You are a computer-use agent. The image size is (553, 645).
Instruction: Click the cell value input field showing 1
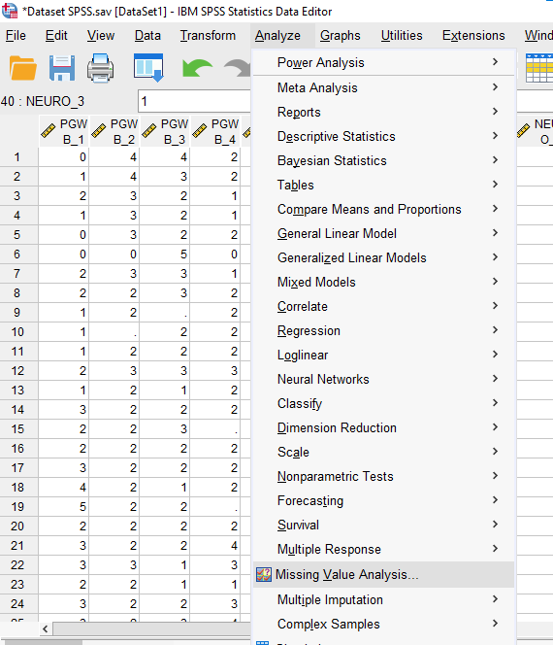click(x=194, y=101)
